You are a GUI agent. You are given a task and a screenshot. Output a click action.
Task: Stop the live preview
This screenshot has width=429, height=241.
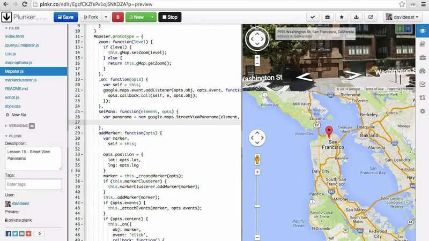[170, 17]
